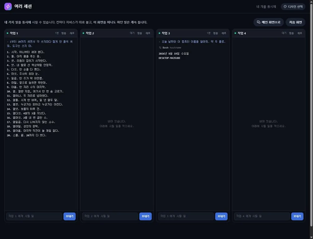Focus the 작업 2 task input field
This screenshot has width=313, height=239.
point(110,216)
